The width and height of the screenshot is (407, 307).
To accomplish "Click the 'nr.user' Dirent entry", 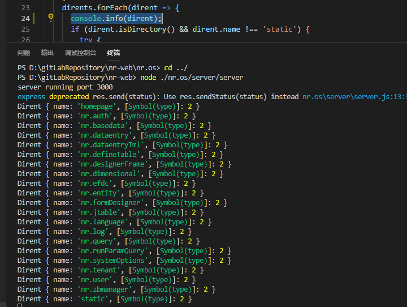I will tap(106, 280).
